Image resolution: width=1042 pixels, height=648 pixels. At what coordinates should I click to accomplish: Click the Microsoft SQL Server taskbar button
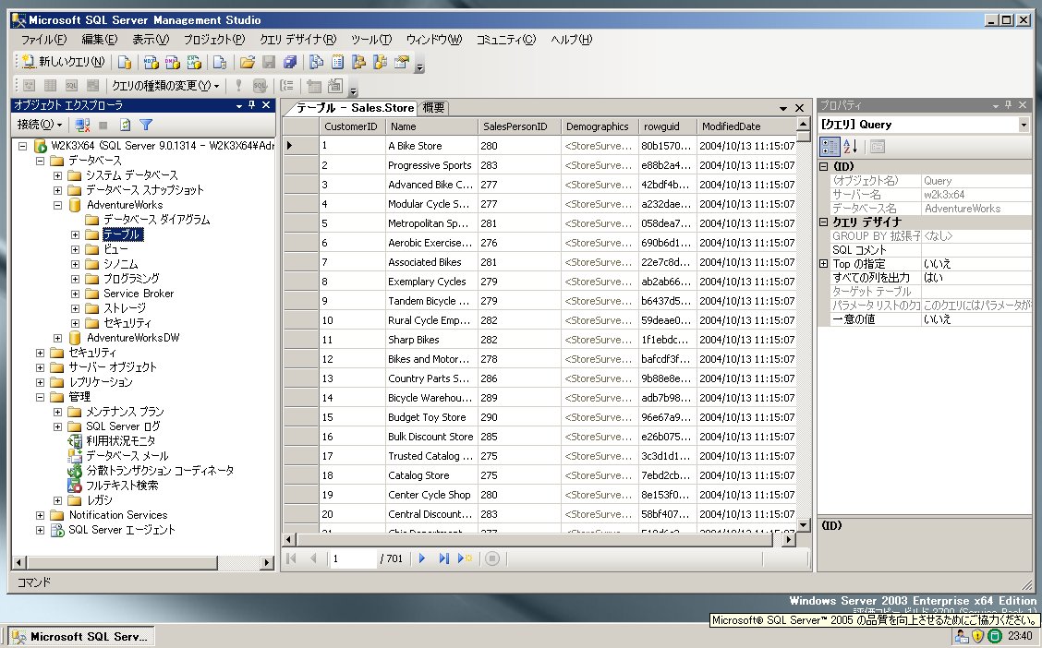(x=81, y=636)
